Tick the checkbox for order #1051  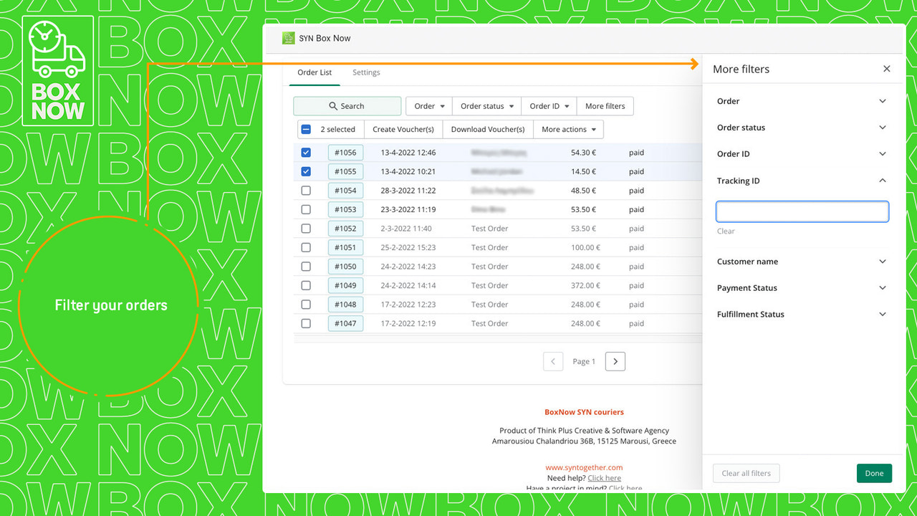[x=306, y=247]
